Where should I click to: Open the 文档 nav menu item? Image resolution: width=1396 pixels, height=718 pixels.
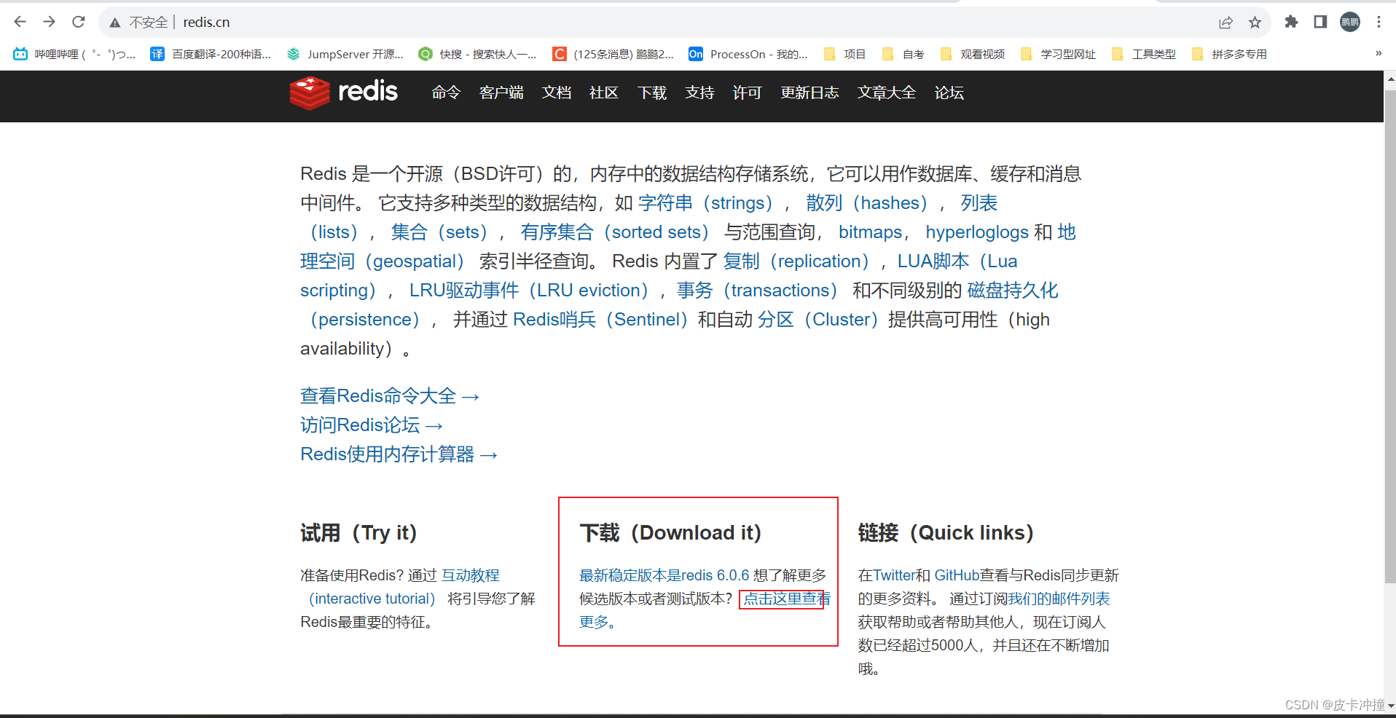click(x=557, y=92)
